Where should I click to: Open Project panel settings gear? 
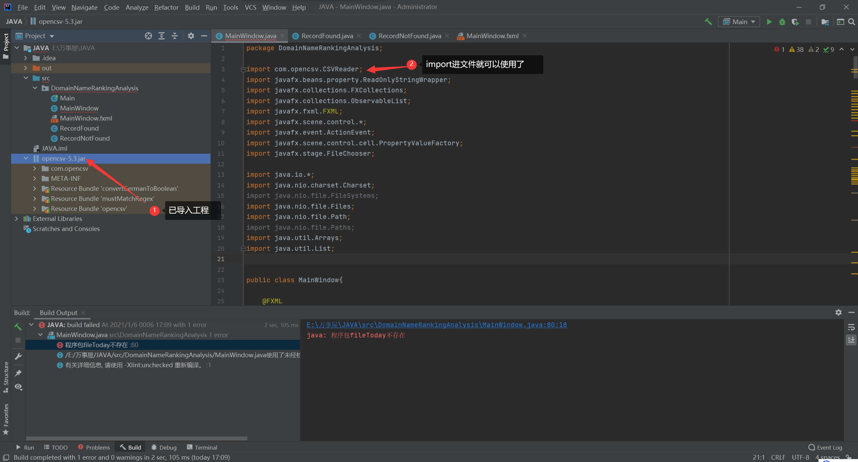(191, 36)
